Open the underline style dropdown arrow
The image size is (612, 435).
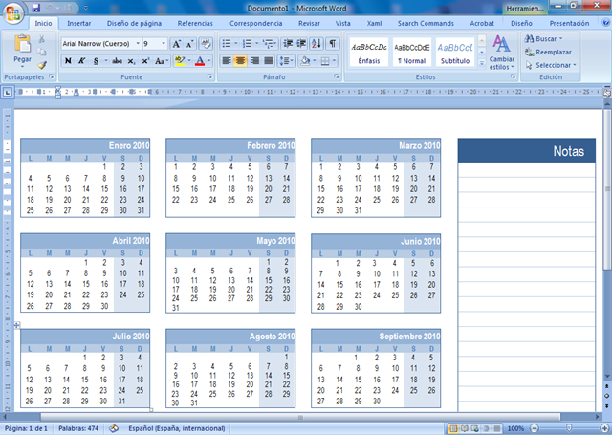click(105, 61)
